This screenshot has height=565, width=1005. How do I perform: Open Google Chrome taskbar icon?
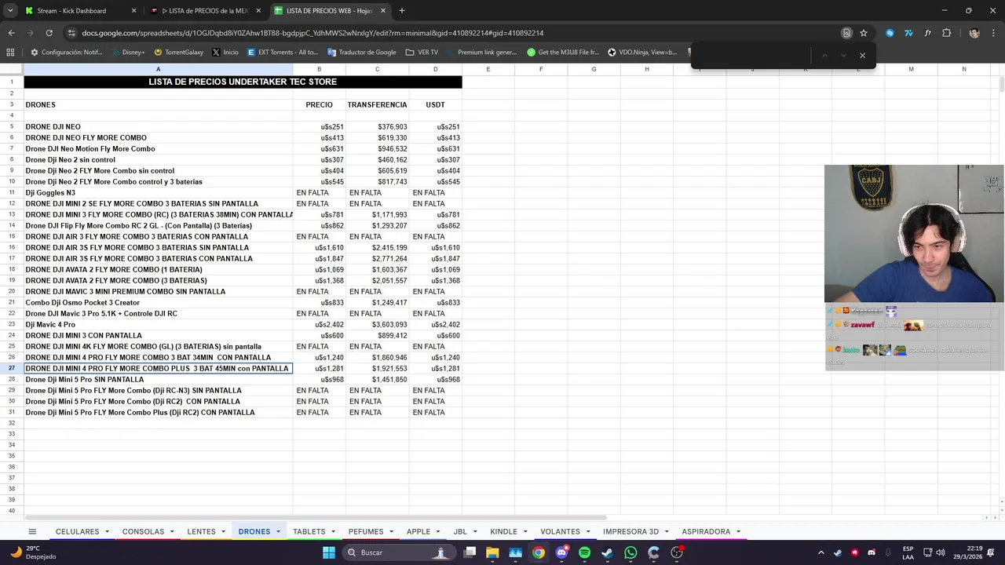539,552
